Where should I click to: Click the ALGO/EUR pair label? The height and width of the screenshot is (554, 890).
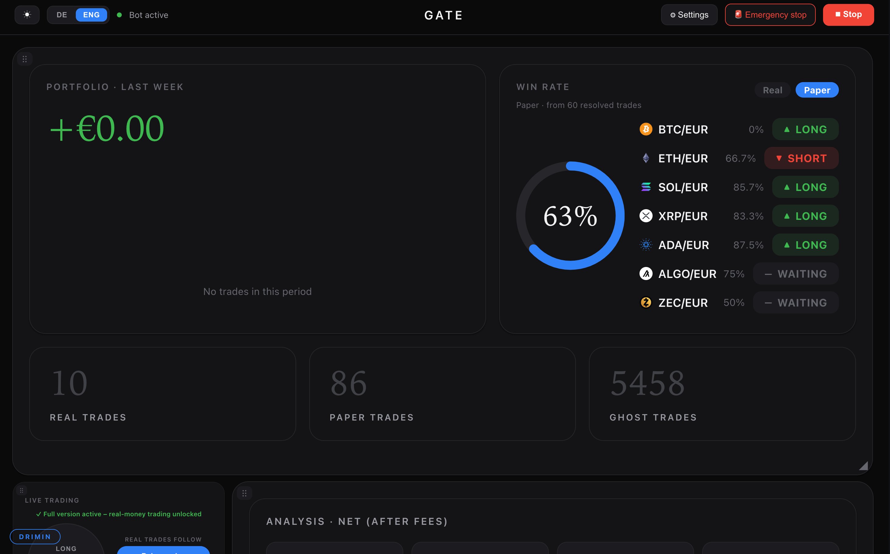click(687, 274)
